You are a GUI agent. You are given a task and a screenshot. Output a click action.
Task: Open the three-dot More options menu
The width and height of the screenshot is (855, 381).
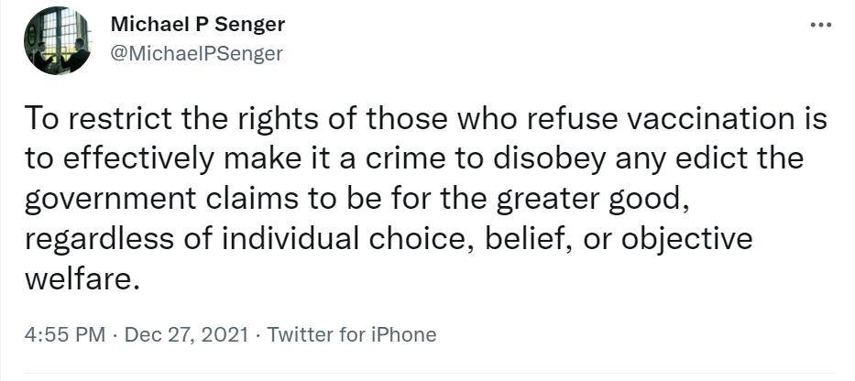820,23
